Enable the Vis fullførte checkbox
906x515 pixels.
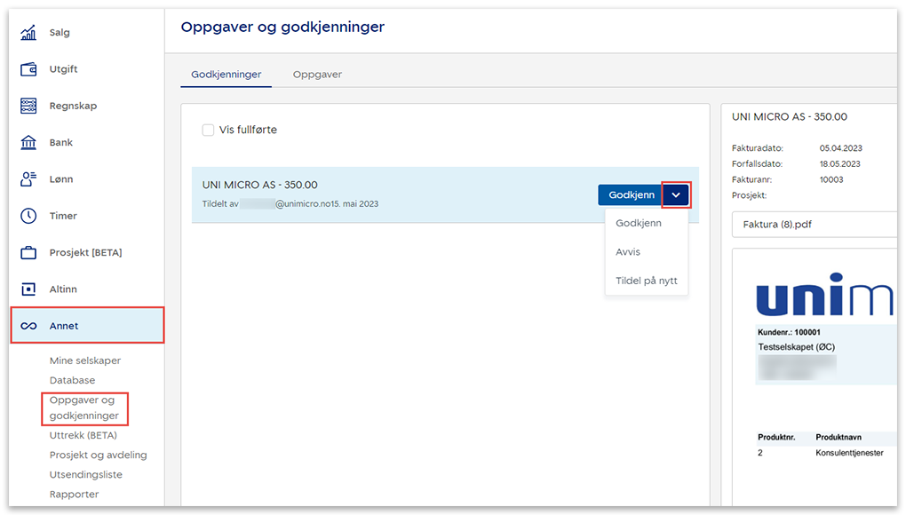click(208, 131)
